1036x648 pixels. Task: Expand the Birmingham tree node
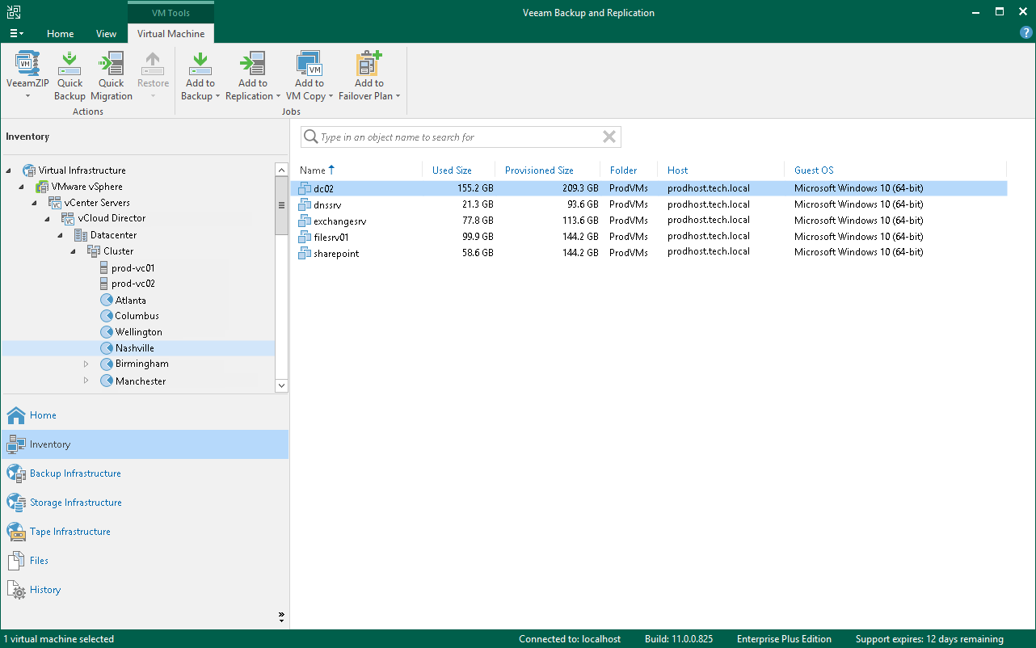click(x=86, y=364)
